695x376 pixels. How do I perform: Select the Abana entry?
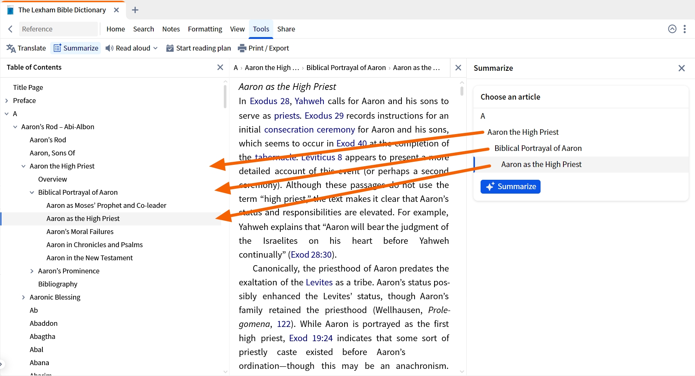39,363
